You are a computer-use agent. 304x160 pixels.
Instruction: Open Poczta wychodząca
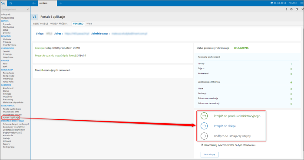12,109
